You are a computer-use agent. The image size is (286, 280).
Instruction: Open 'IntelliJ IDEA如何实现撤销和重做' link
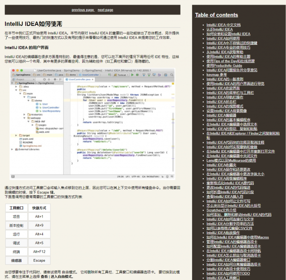(x=232, y=147)
